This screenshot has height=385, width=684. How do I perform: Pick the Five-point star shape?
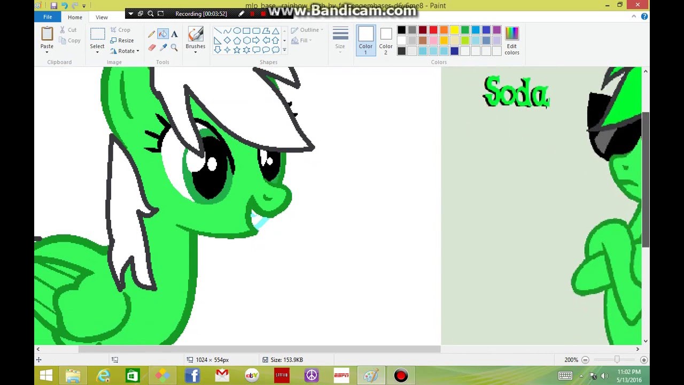pos(237,50)
